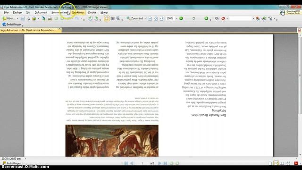Go to the next page button
Viewport: 302px width, 170px height.
tap(159, 163)
